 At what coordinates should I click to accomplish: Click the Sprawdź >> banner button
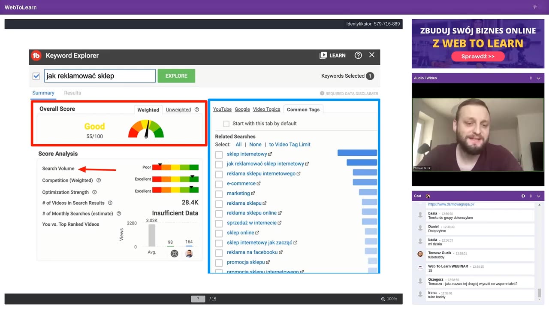(478, 56)
